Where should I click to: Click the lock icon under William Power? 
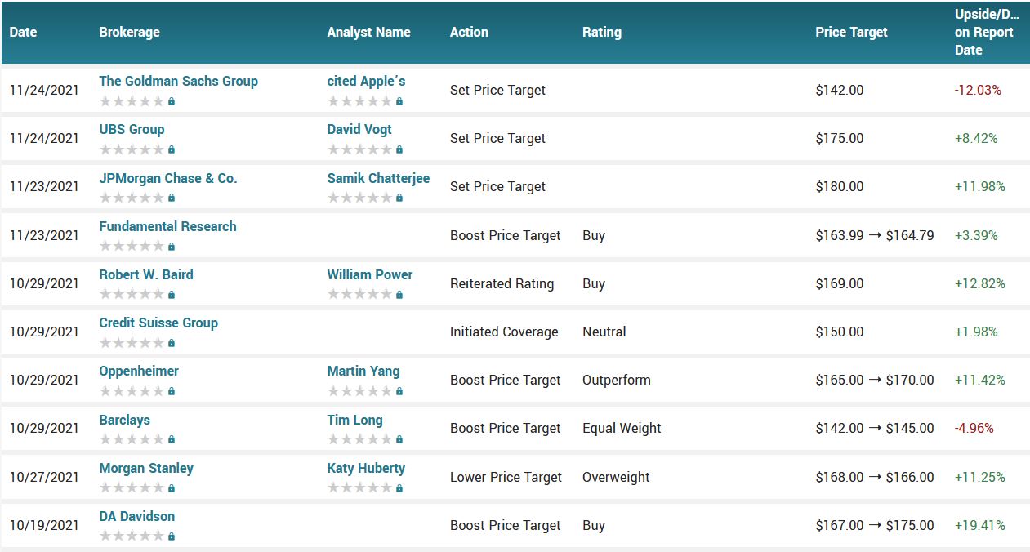click(x=399, y=295)
